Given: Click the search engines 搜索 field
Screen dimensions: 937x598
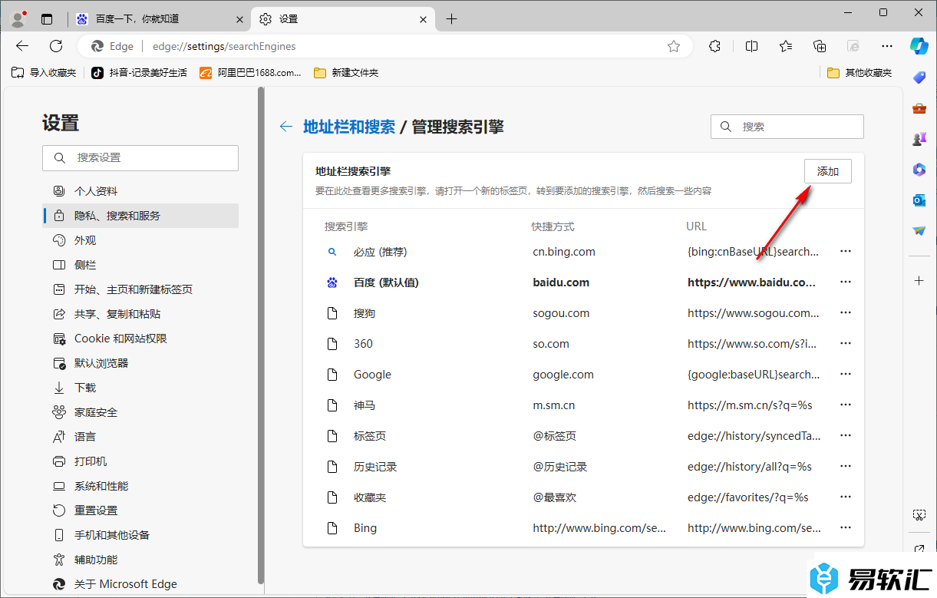Looking at the screenshot, I should click(x=787, y=127).
